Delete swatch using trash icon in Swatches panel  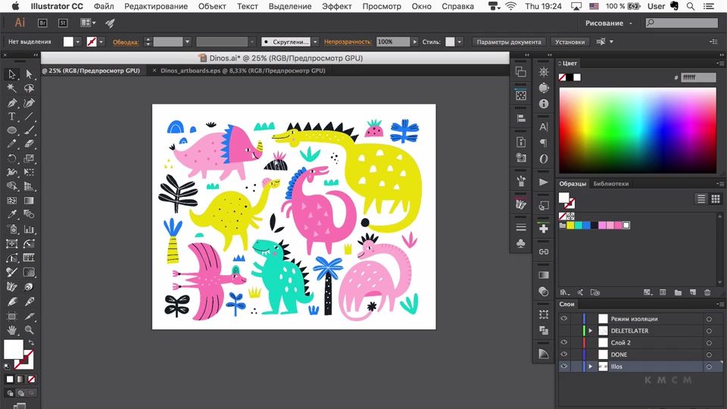click(x=707, y=292)
